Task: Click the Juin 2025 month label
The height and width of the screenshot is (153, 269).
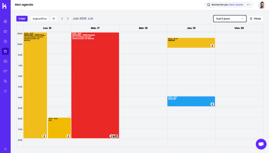Action: [79, 18]
